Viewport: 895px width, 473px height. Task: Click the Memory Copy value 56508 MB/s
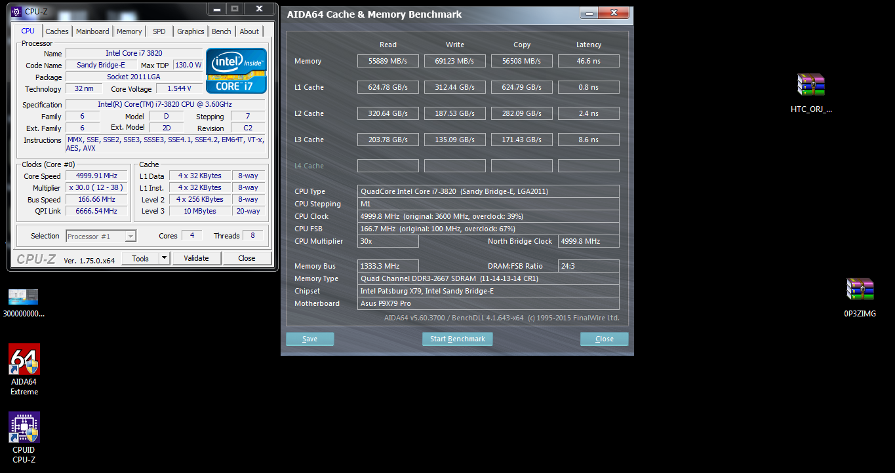click(x=522, y=61)
